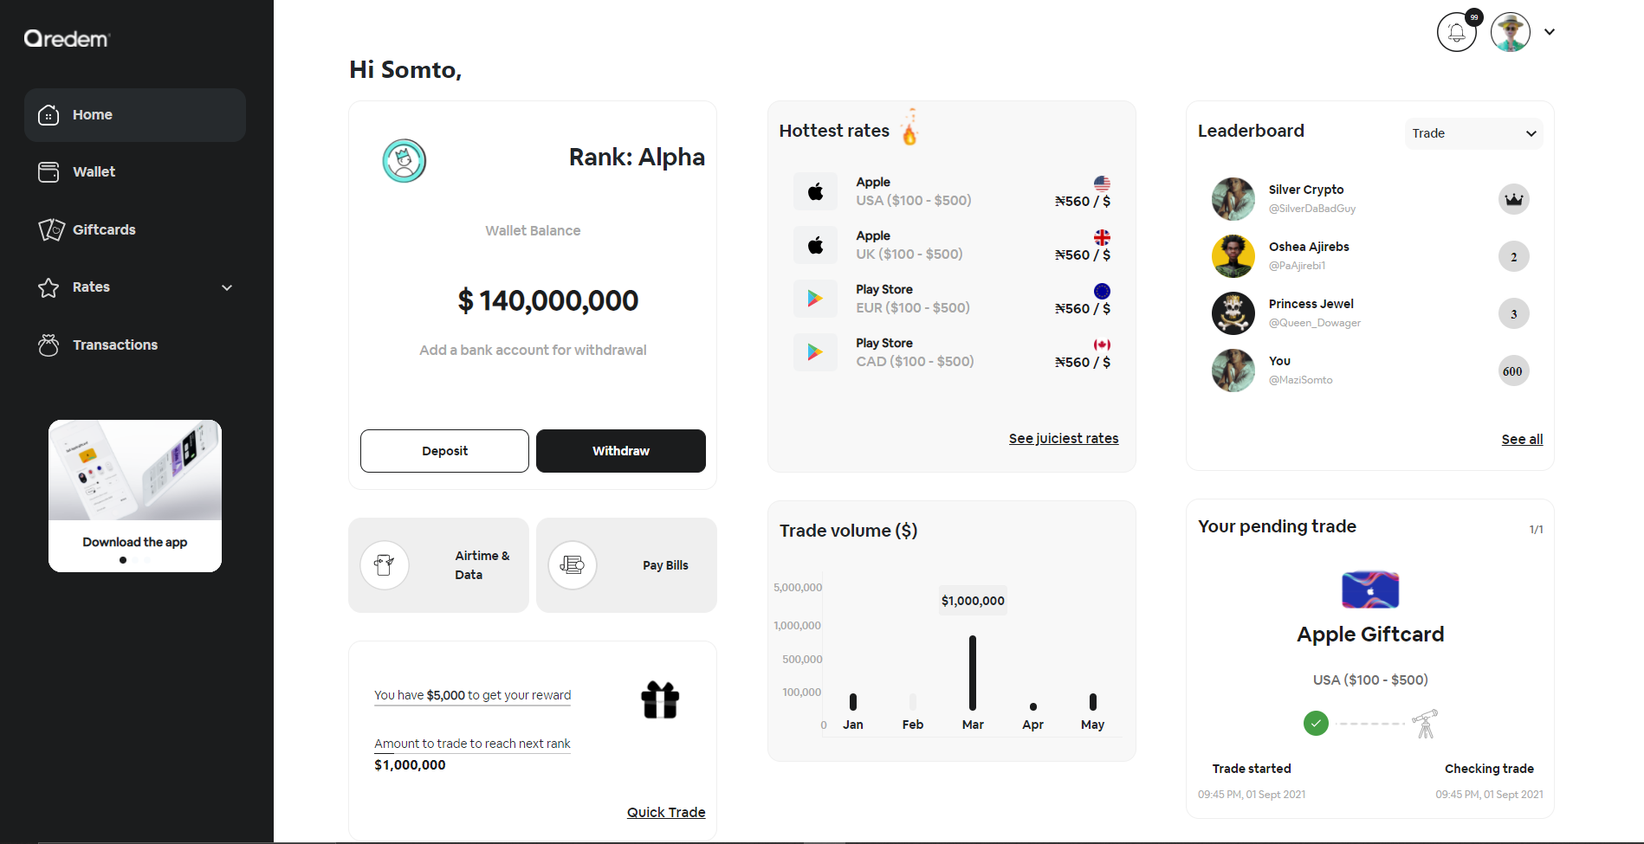Select the first carousel dot under Download the app
The width and height of the screenshot is (1644, 844).
click(123, 560)
